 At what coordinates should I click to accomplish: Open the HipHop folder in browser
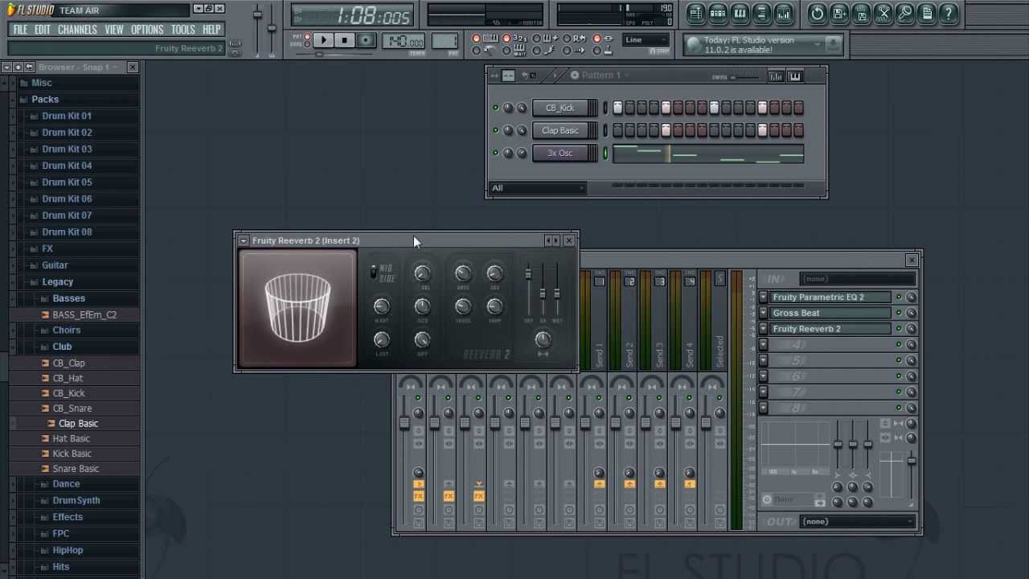[x=68, y=550]
